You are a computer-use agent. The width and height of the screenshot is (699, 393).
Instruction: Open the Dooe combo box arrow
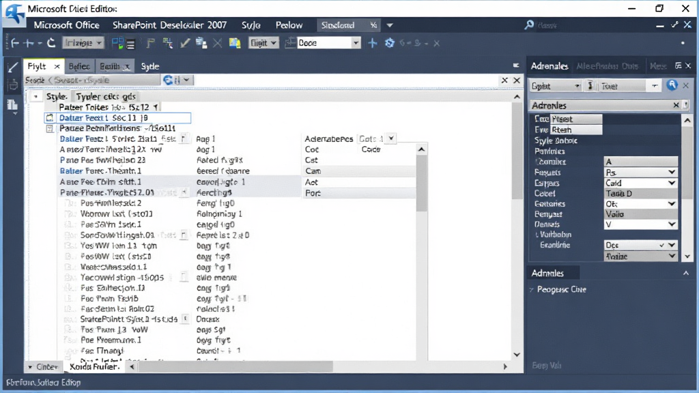(355, 43)
